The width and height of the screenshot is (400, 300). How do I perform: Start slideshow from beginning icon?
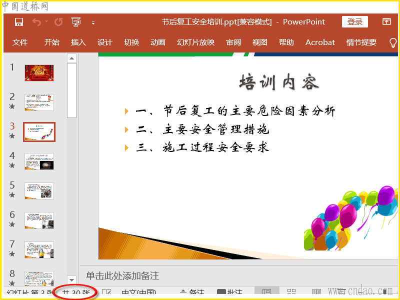76,22
